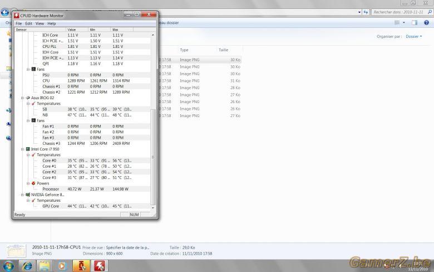
Task: Open the Windows Start menu
Action: 8,266
